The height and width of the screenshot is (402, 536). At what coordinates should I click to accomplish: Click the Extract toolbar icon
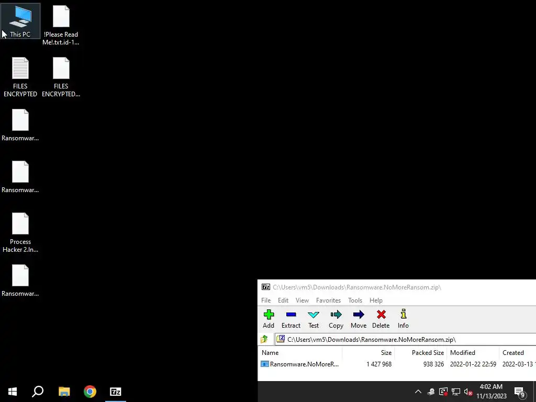click(x=291, y=319)
